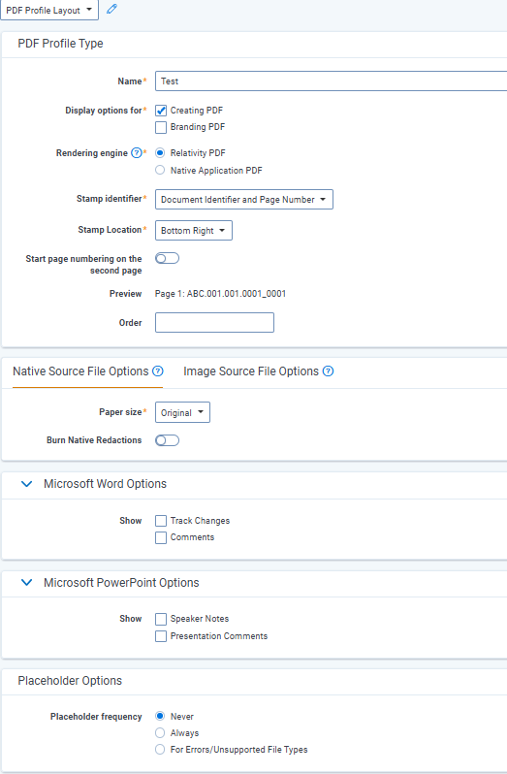Select Always placeholder frequency

click(x=160, y=732)
